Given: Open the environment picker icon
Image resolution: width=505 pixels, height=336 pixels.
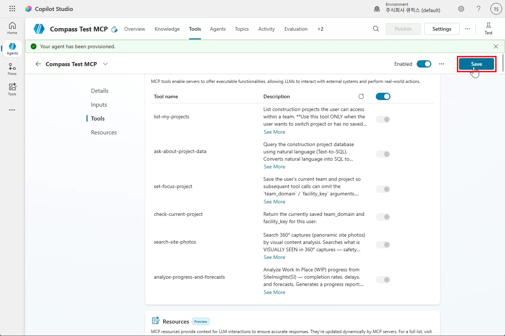Looking at the screenshot, I should coord(377,9).
